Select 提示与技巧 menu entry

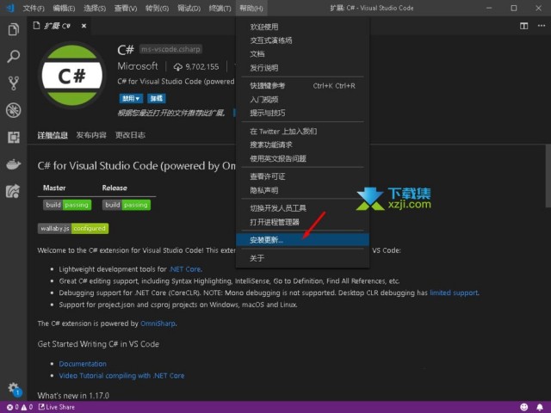pyautogui.click(x=302, y=113)
